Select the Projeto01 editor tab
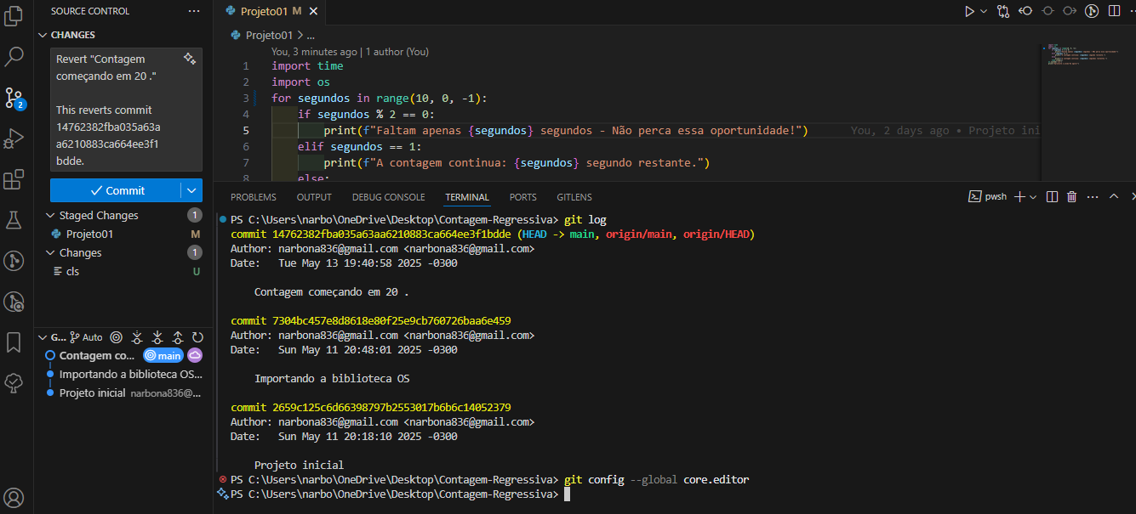The height and width of the screenshot is (514, 1136). pyautogui.click(x=270, y=11)
